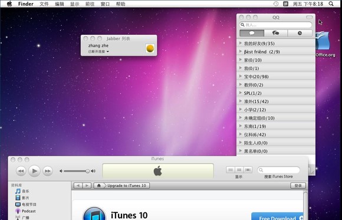Click in the iTunes Store search field
This screenshot has width=342, height=220.
279,170
